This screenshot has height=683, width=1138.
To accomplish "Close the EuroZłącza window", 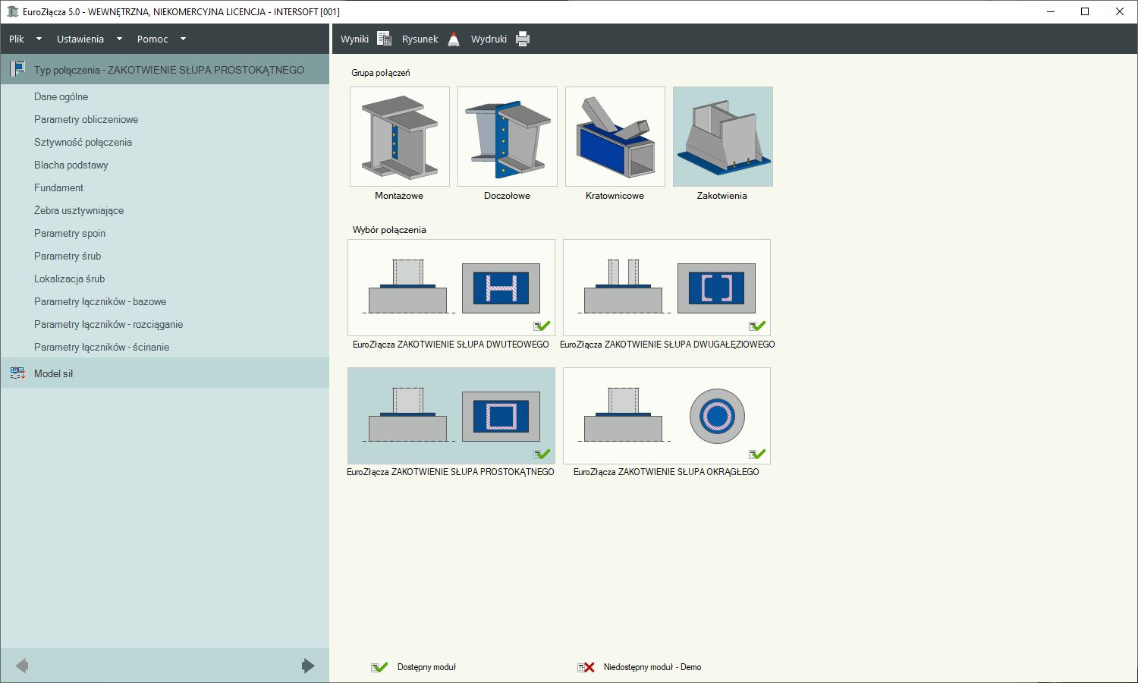I will click(1120, 11).
